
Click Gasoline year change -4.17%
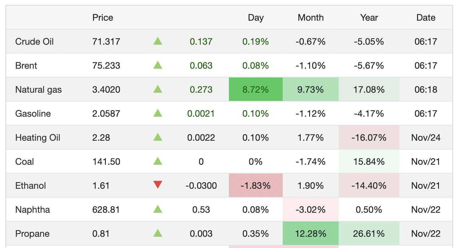click(x=369, y=114)
